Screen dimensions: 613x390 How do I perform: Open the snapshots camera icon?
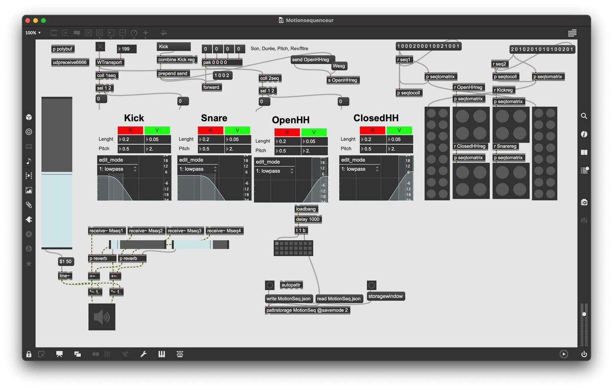[x=584, y=202]
